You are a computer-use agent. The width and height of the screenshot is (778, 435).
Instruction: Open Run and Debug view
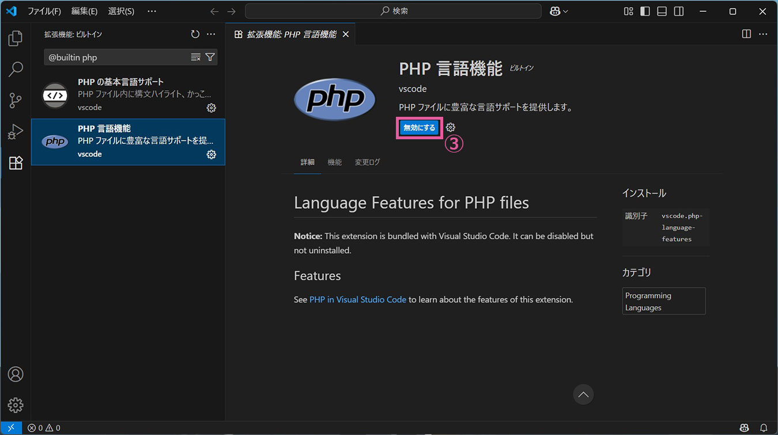tap(16, 132)
